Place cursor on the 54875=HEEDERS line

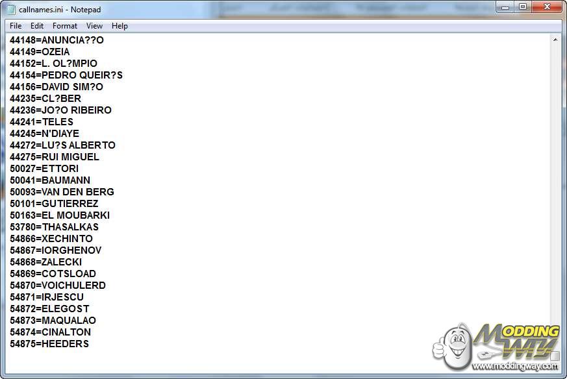coord(49,344)
